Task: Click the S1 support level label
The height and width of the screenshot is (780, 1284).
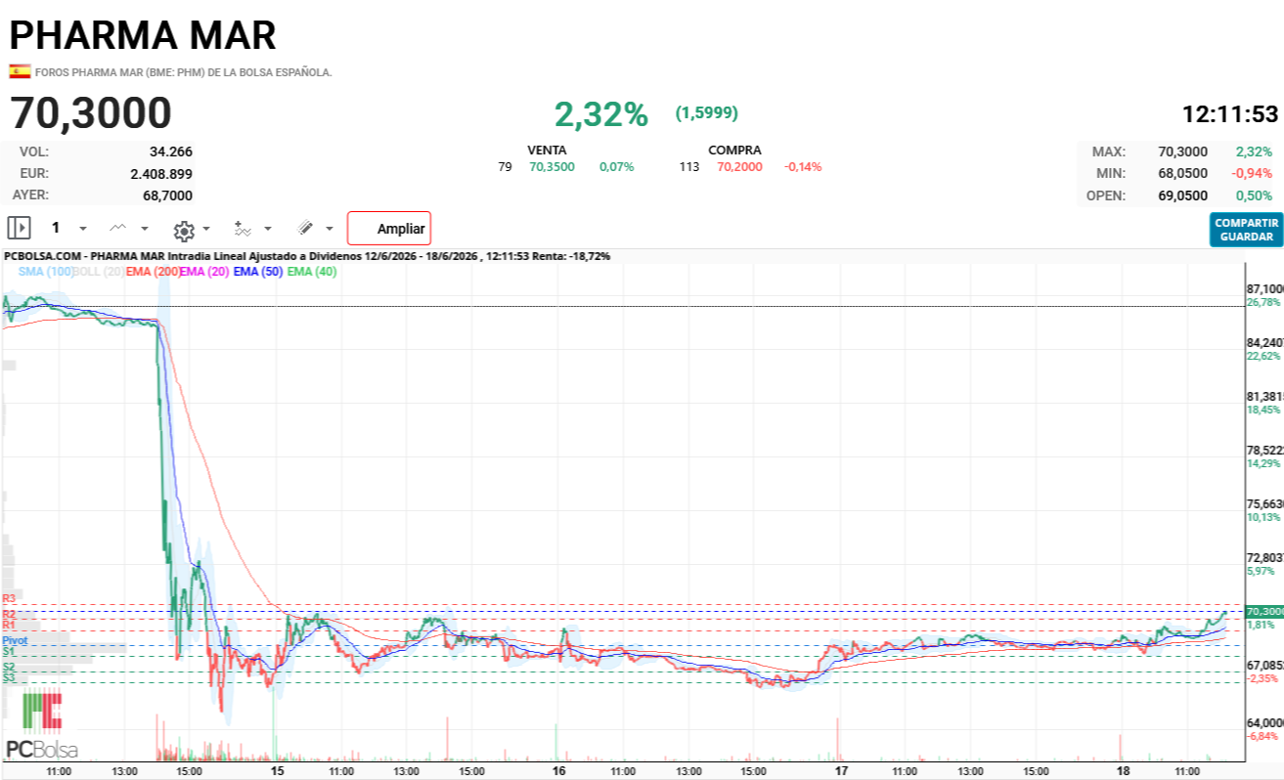Action: click(x=9, y=651)
